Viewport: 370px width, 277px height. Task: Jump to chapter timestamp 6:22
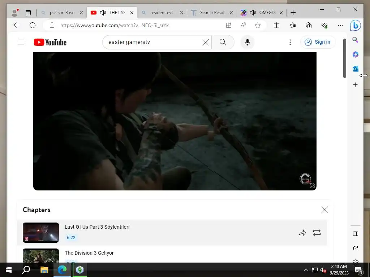coord(71,237)
